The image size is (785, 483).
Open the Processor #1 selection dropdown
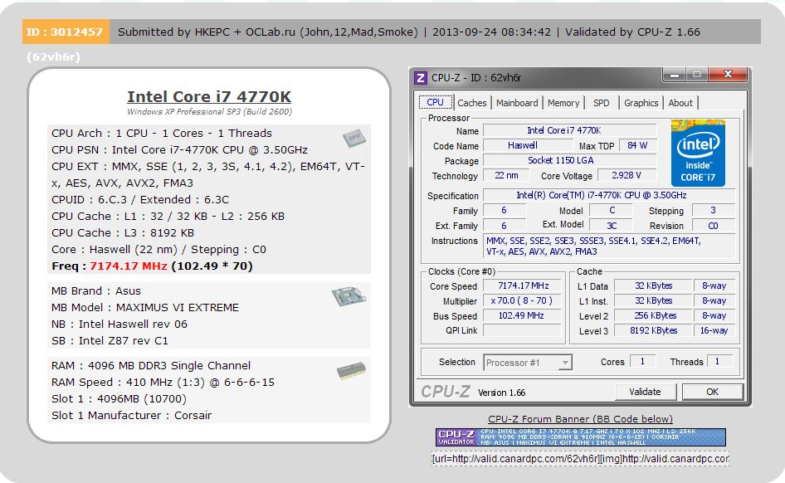pos(528,363)
